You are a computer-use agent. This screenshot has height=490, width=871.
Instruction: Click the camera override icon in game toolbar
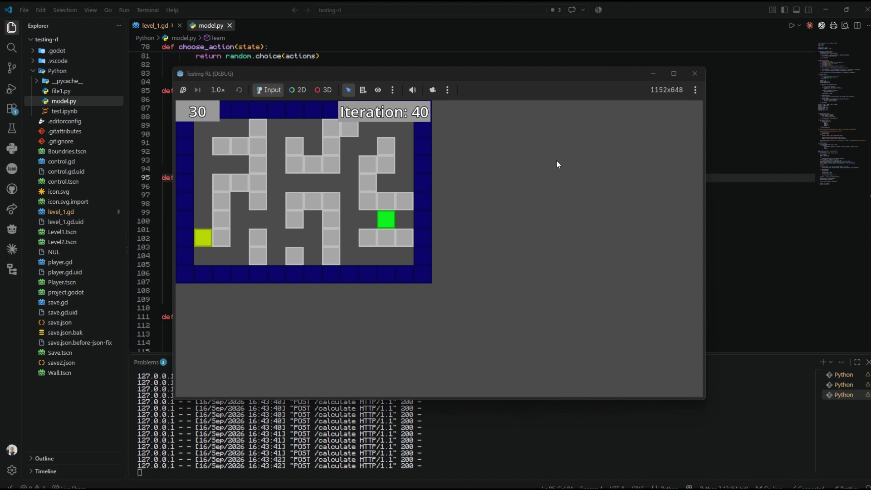[x=432, y=90]
